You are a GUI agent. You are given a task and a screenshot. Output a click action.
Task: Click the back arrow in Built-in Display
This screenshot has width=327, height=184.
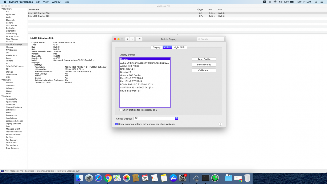coord(127,39)
